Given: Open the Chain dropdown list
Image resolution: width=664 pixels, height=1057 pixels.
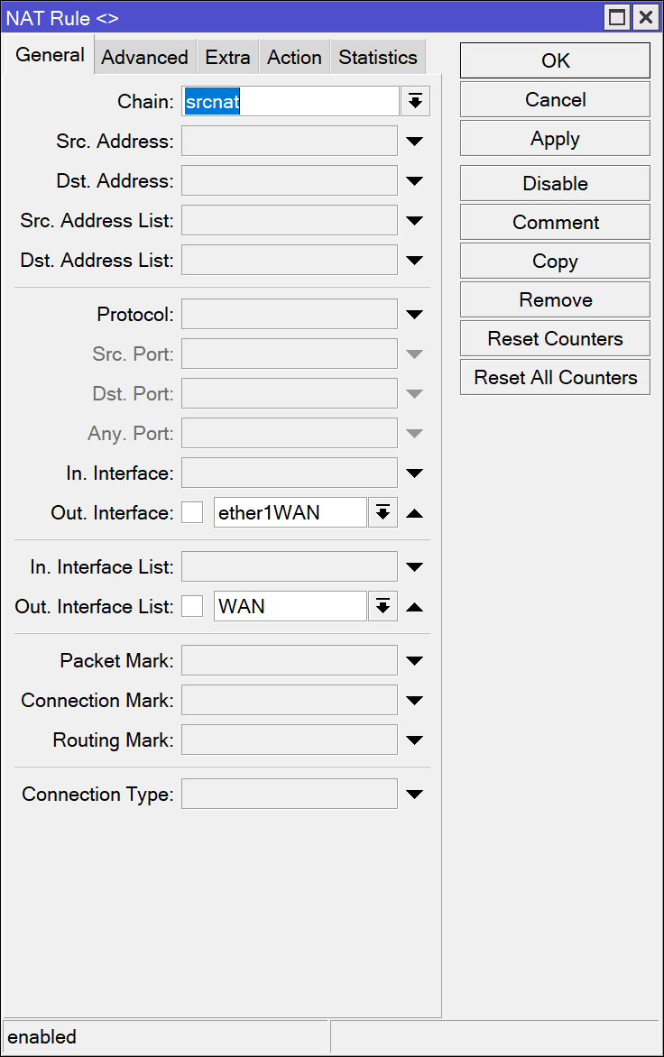Looking at the screenshot, I should [415, 102].
